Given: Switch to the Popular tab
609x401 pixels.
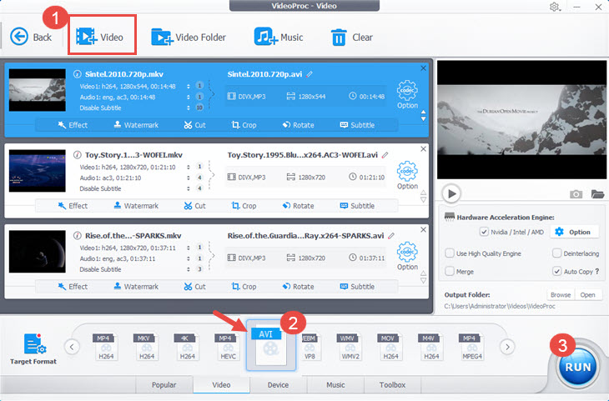Looking at the screenshot, I should tap(164, 384).
